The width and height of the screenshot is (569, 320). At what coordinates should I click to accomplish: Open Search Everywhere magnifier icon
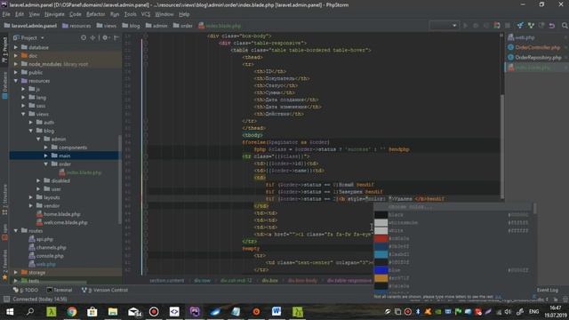[x=565, y=26]
